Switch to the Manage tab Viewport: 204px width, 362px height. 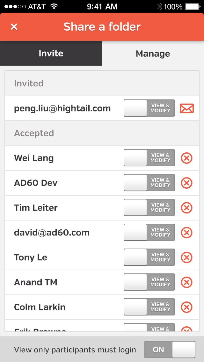153,54
